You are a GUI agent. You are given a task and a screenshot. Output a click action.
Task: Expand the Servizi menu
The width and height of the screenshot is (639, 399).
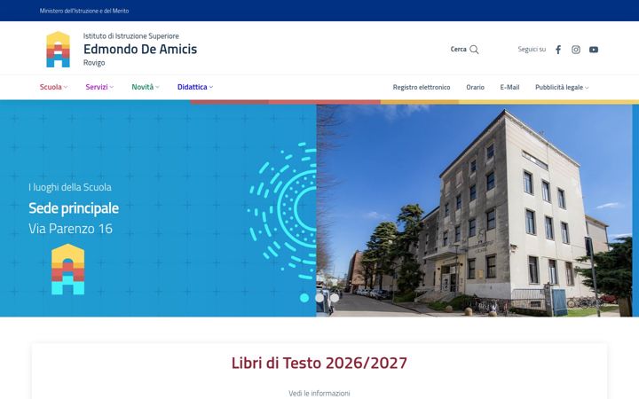click(x=99, y=87)
